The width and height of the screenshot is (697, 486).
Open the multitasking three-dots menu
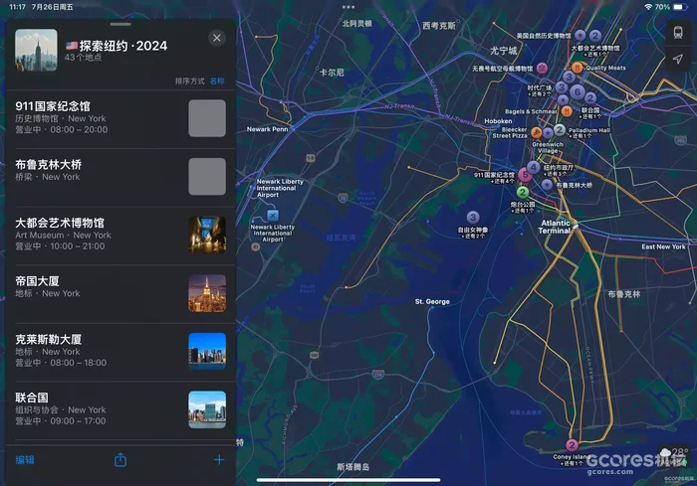(348, 7)
